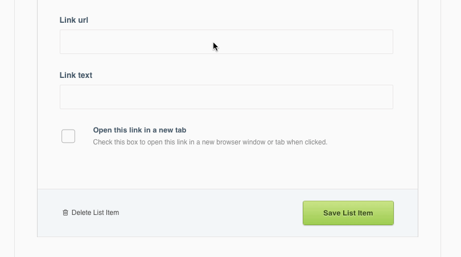The image size is (461, 257).
Task: Place cursor in Link text box
Action: 226,97
